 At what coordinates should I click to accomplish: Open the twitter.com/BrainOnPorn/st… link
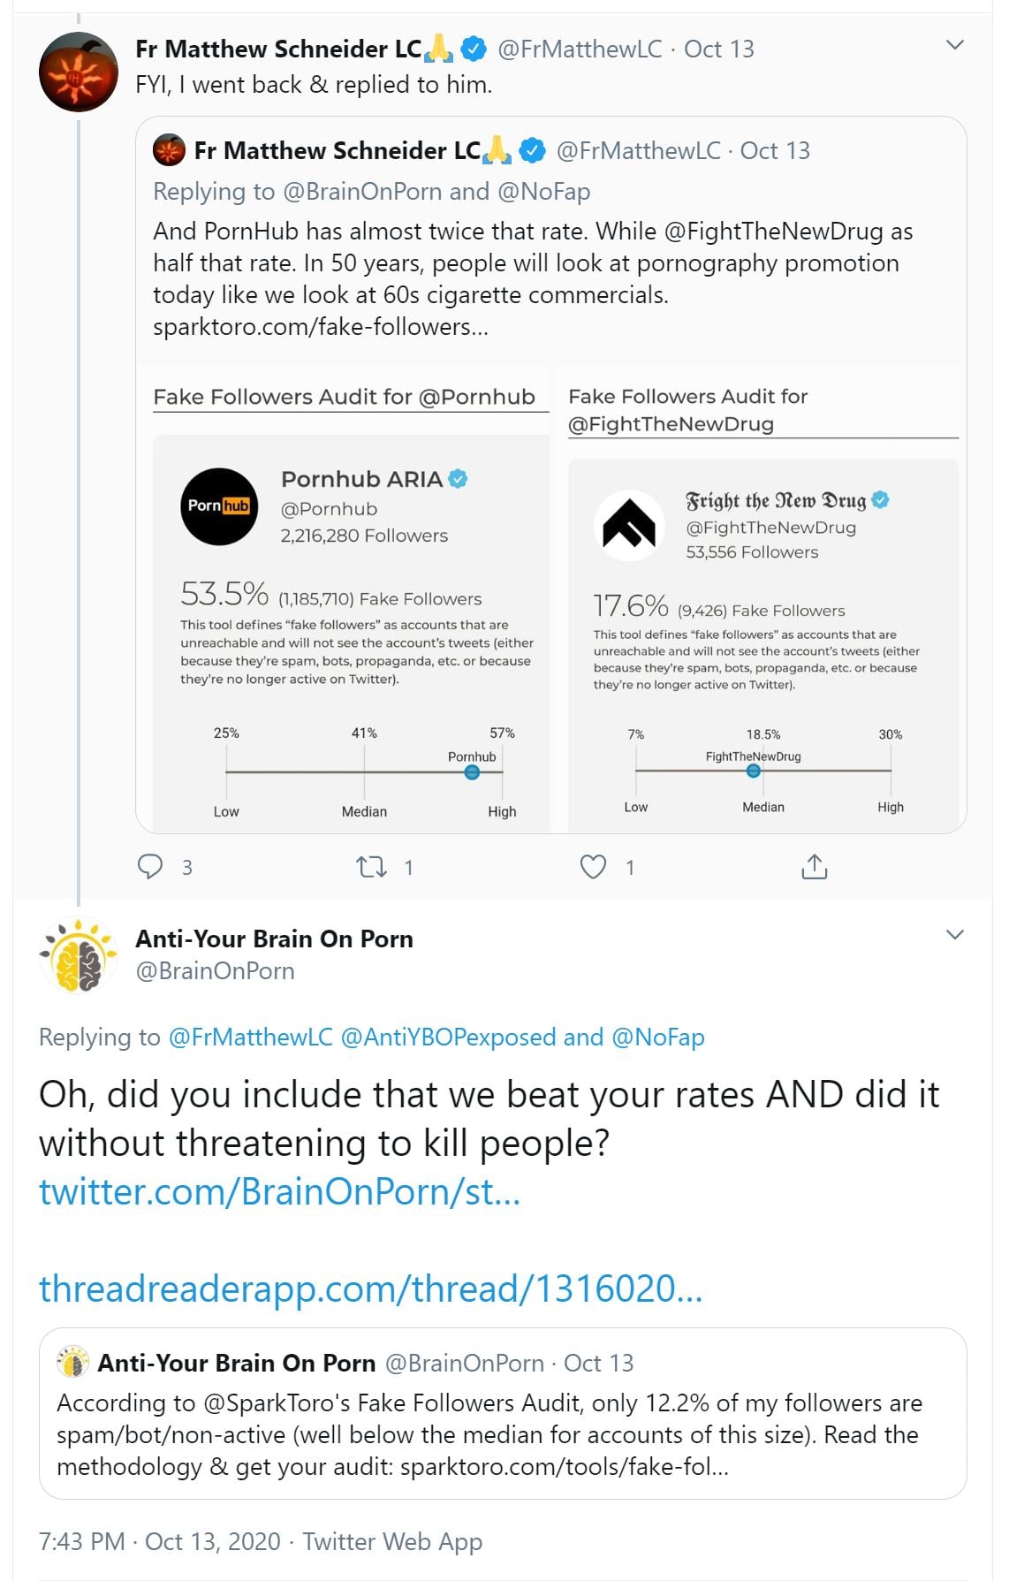(279, 1192)
